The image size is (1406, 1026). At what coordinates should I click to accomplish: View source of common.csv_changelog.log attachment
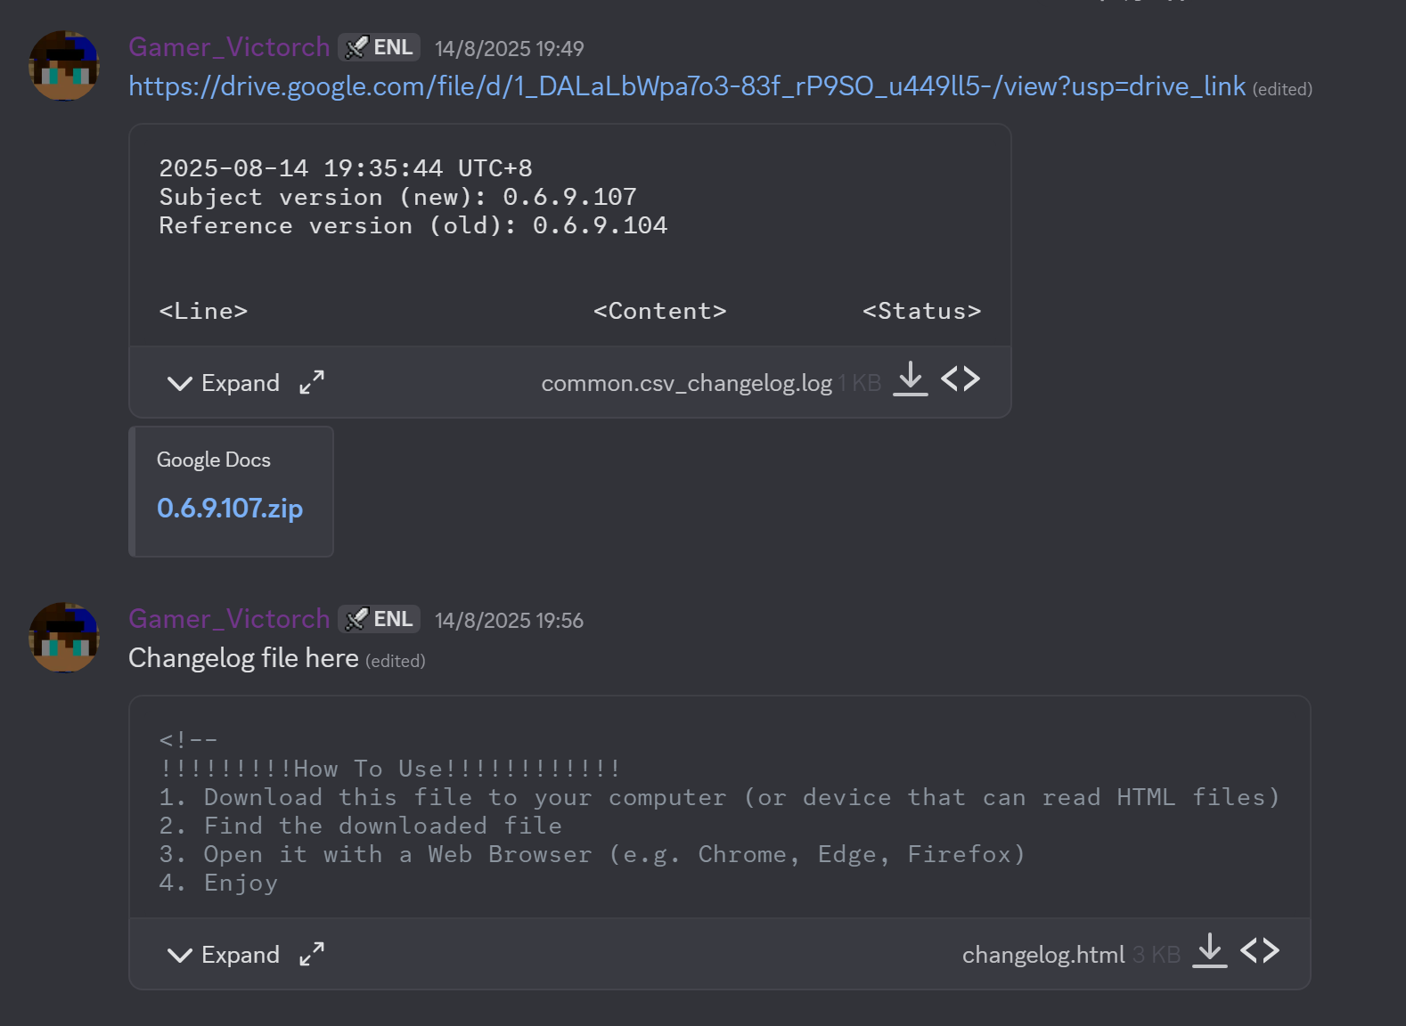click(x=960, y=379)
